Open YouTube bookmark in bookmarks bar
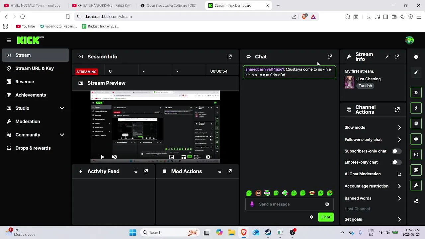The height and width of the screenshot is (239, 425). click(26, 26)
